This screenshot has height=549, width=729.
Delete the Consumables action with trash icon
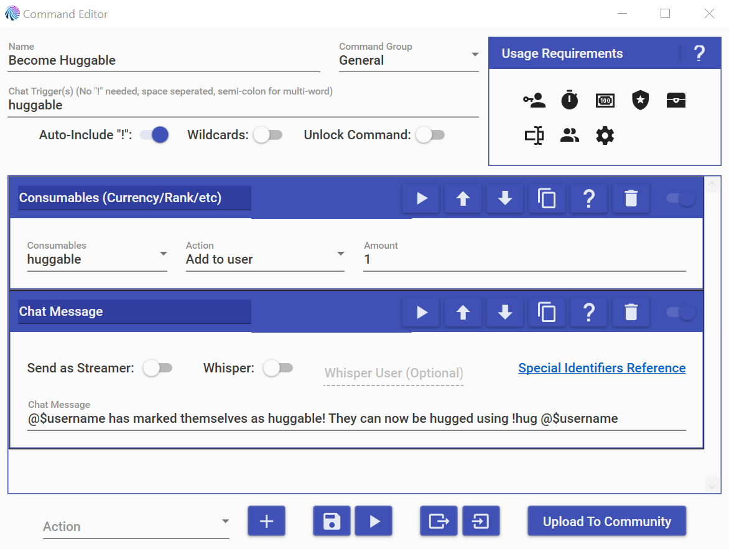(x=631, y=198)
